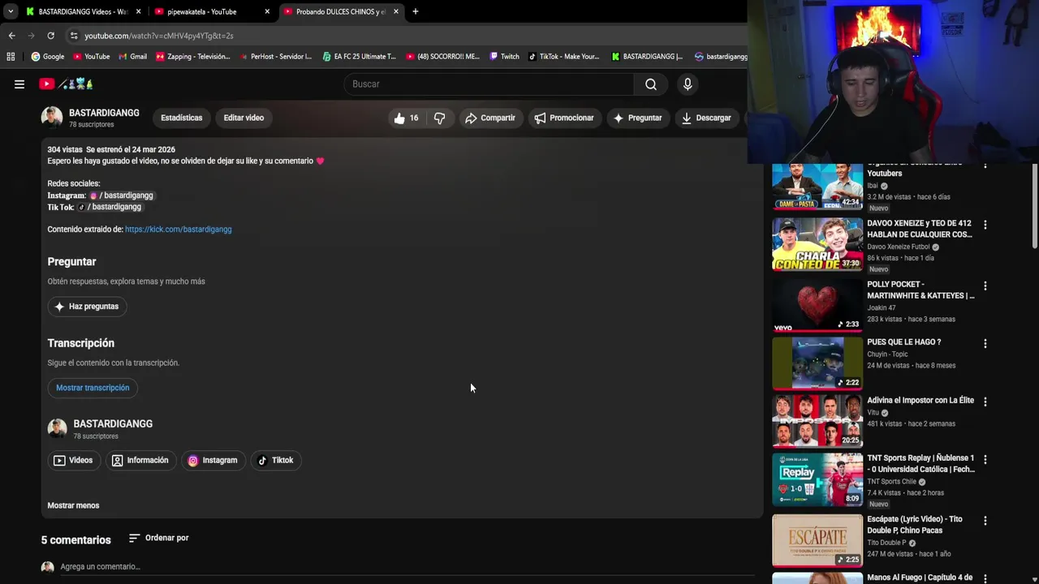This screenshot has height=584, width=1039.
Task: Click the Promocionar button
Action: tap(563, 118)
